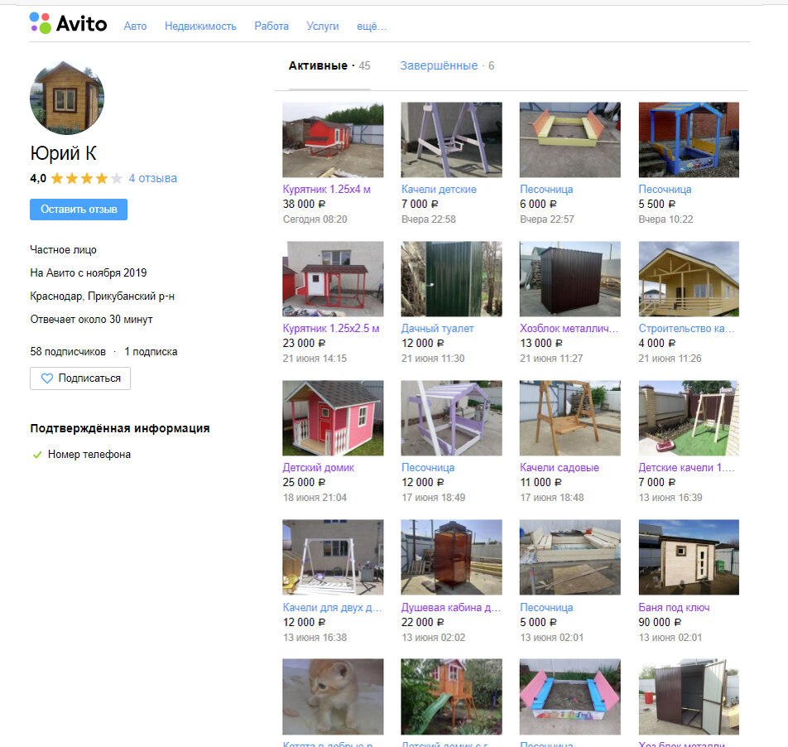Click the pink Детский домик photo
Image resolution: width=788 pixels, height=747 pixels.
pyautogui.click(x=333, y=418)
